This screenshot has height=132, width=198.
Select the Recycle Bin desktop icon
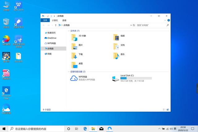6,23
